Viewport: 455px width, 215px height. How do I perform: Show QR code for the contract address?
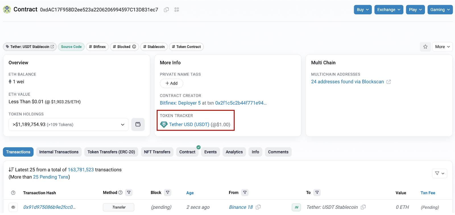pyautogui.click(x=177, y=10)
